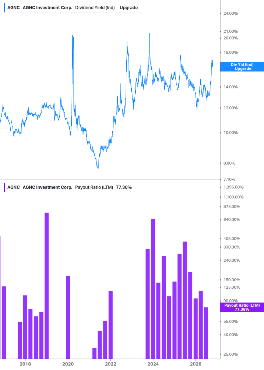The image size is (264, 370).
Task: Click the 20.00% yield axis label
Action: pyautogui.click(x=230, y=38)
